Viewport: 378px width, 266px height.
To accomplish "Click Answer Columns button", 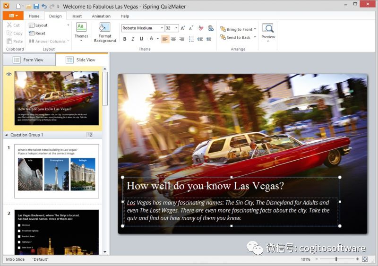I will (x=49, y=41).
